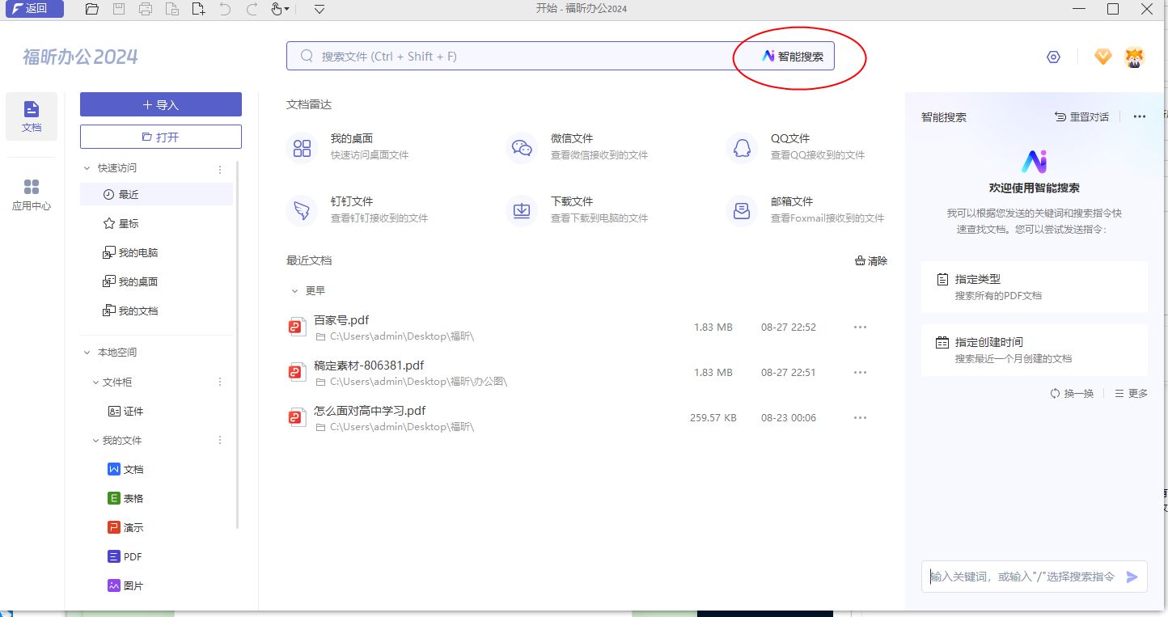1168x617 pixels.
Task: Open 文件柜 more options dots
Action: point(220,382)
